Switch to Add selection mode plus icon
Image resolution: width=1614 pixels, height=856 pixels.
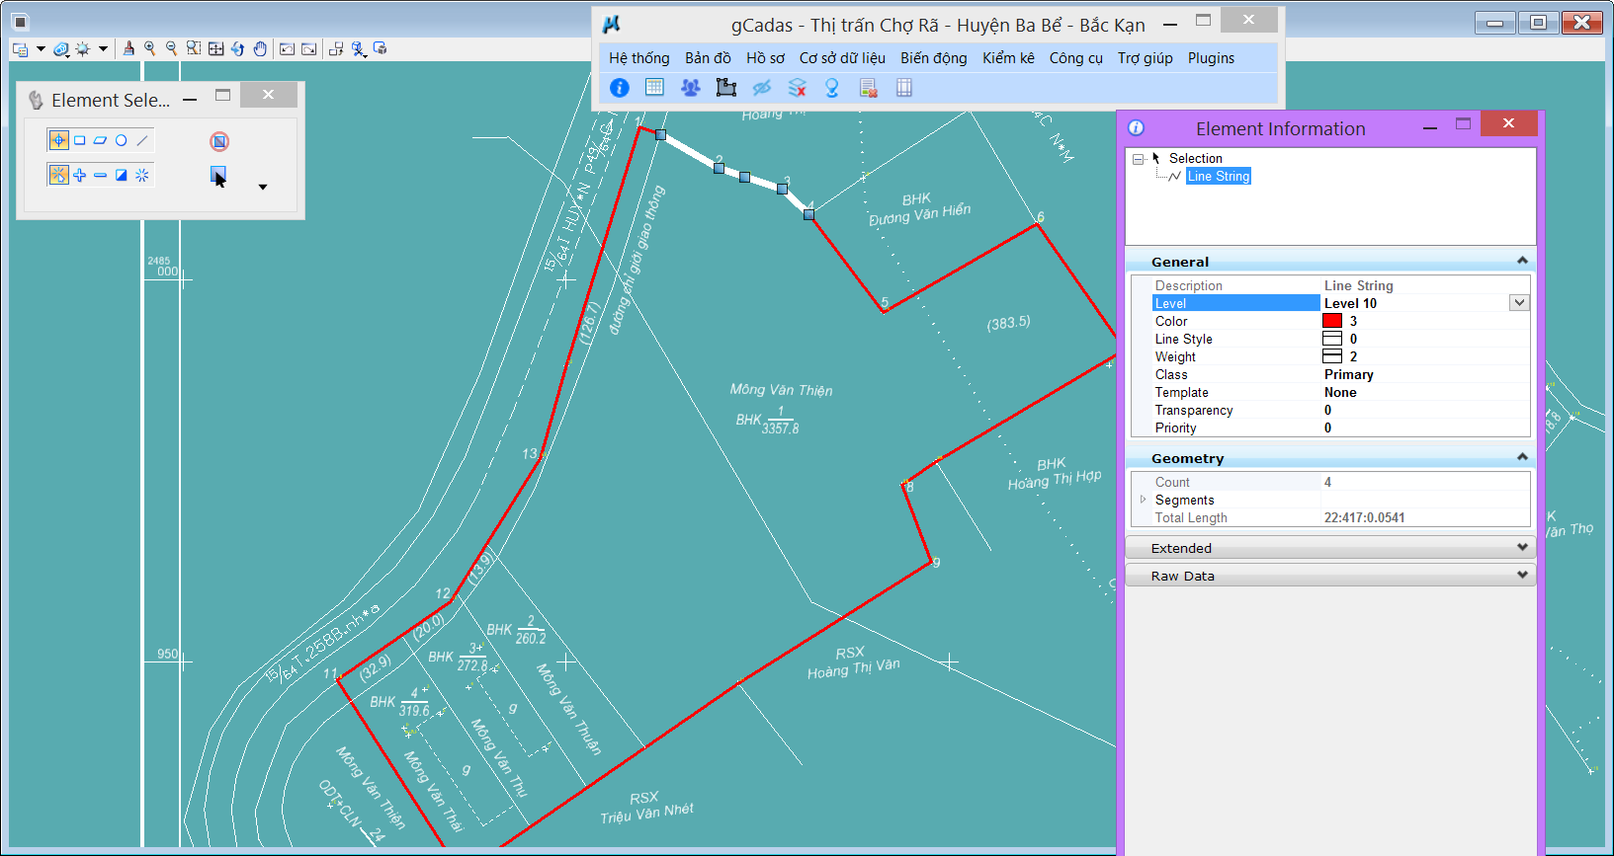coord(80,175)
